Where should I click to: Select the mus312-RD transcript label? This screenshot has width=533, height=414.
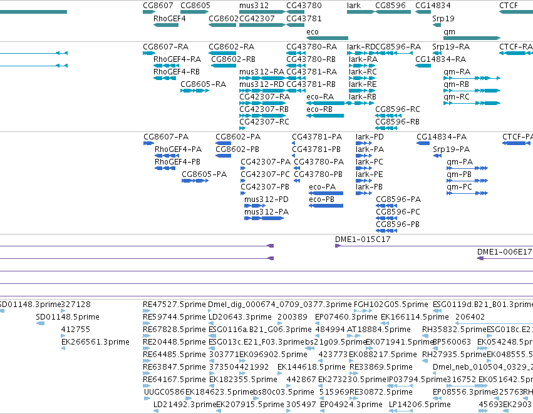point(261,84)
